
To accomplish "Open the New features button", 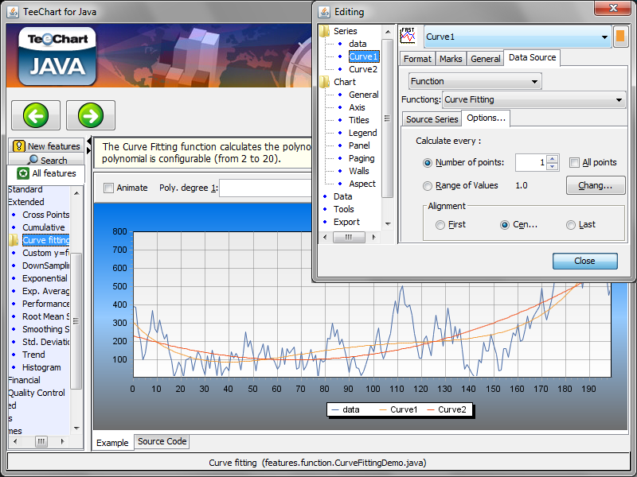I will (45, 146).
